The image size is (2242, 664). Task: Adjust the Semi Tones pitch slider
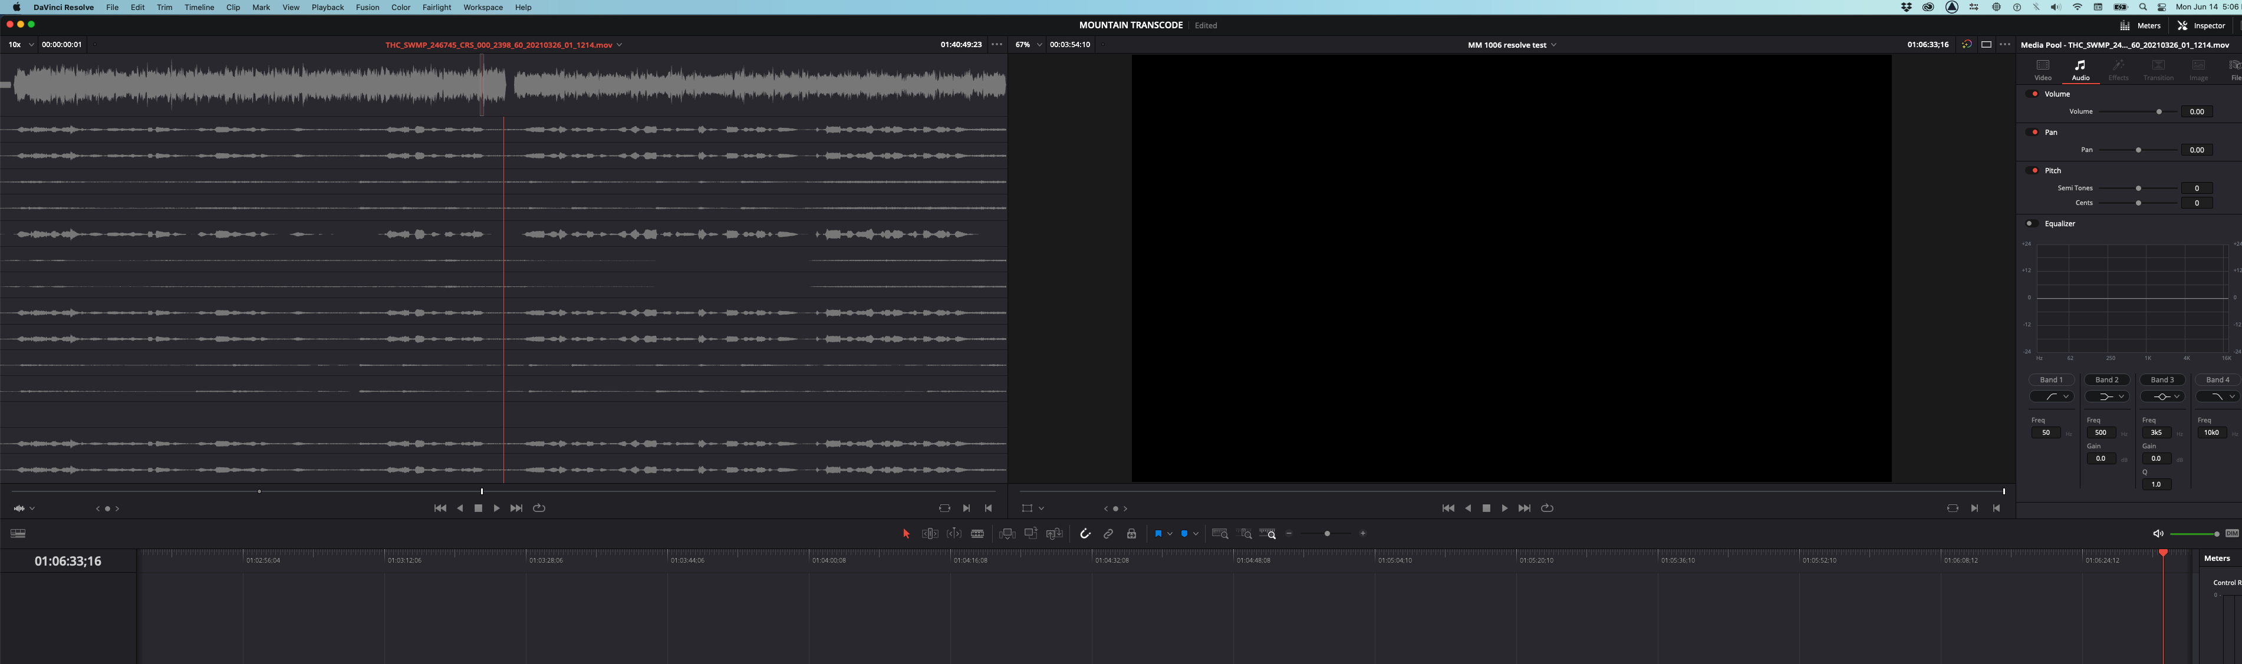[x=2138, y=188]
